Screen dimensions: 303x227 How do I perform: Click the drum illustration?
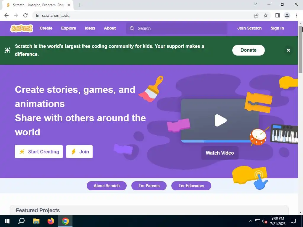coord(258,137)
